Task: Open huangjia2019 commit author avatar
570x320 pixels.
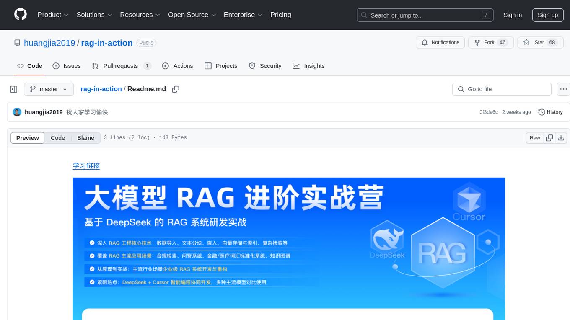Action: click(x=17, y=112)
